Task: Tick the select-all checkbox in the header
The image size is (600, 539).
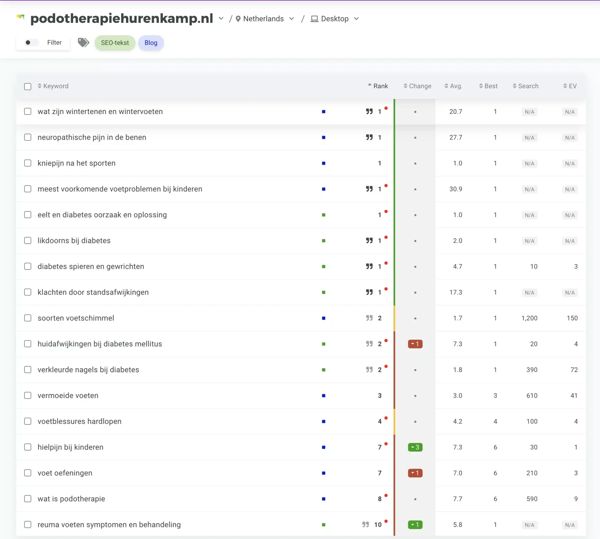Action: coord(28,86)
